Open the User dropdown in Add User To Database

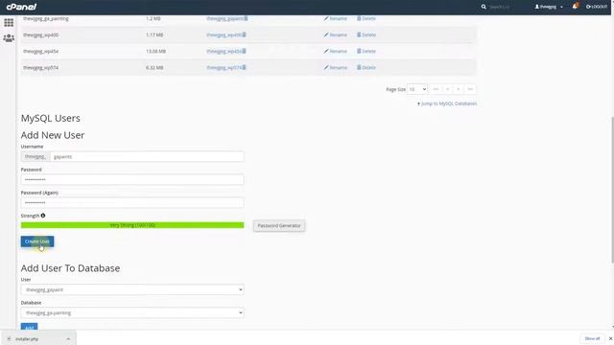coord(132,289)
